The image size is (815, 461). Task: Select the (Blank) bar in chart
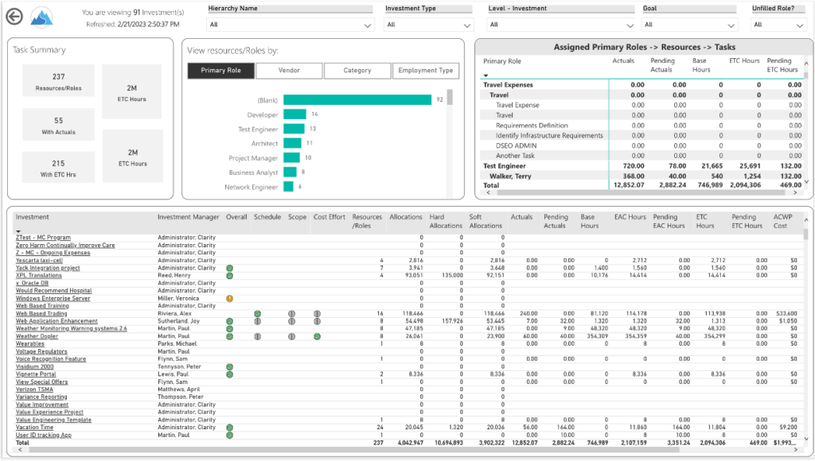point(357,99)
